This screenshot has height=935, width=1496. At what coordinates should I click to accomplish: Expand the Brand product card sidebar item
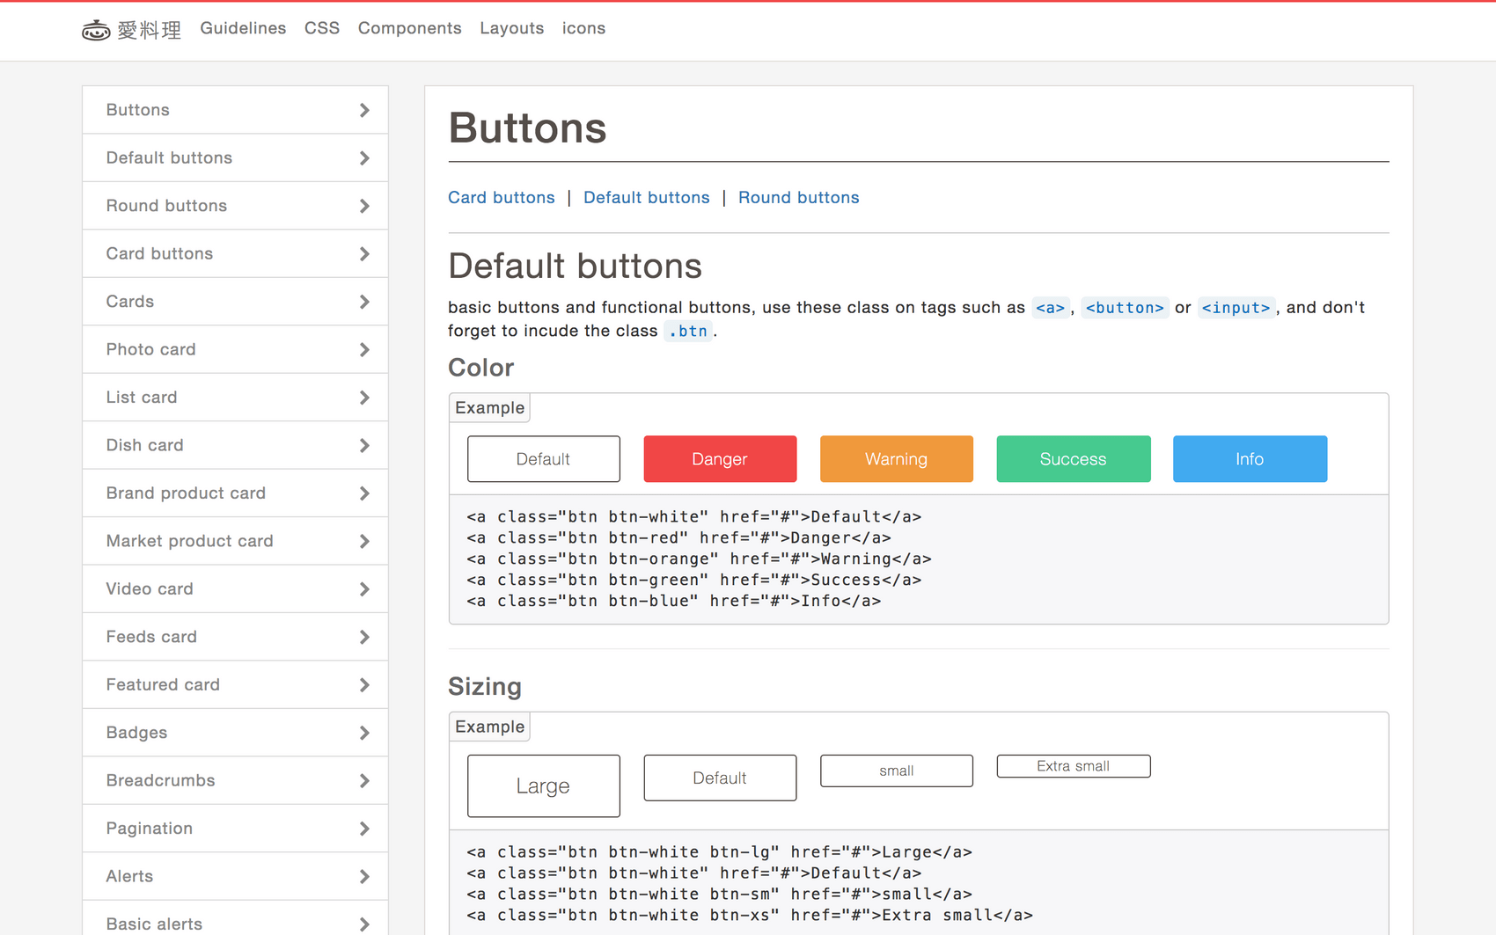coord(235,493)
